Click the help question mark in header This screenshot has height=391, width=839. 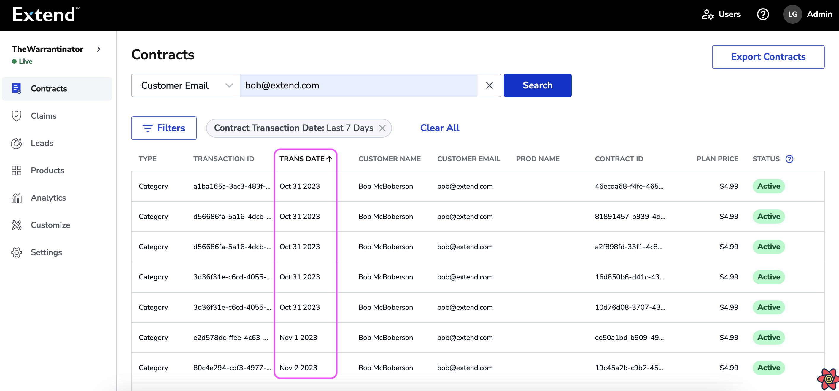pos(762,14)
